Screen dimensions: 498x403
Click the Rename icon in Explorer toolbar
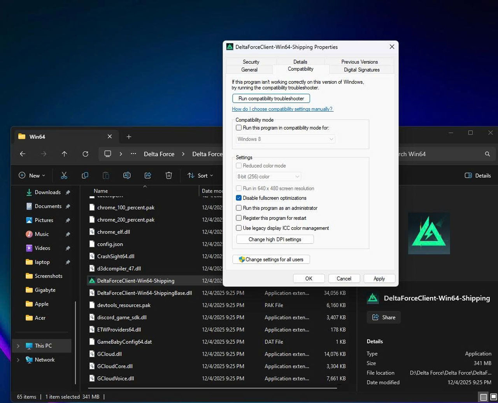[126, 175]
